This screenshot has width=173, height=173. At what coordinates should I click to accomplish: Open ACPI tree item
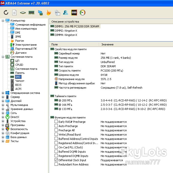(18, 89)
